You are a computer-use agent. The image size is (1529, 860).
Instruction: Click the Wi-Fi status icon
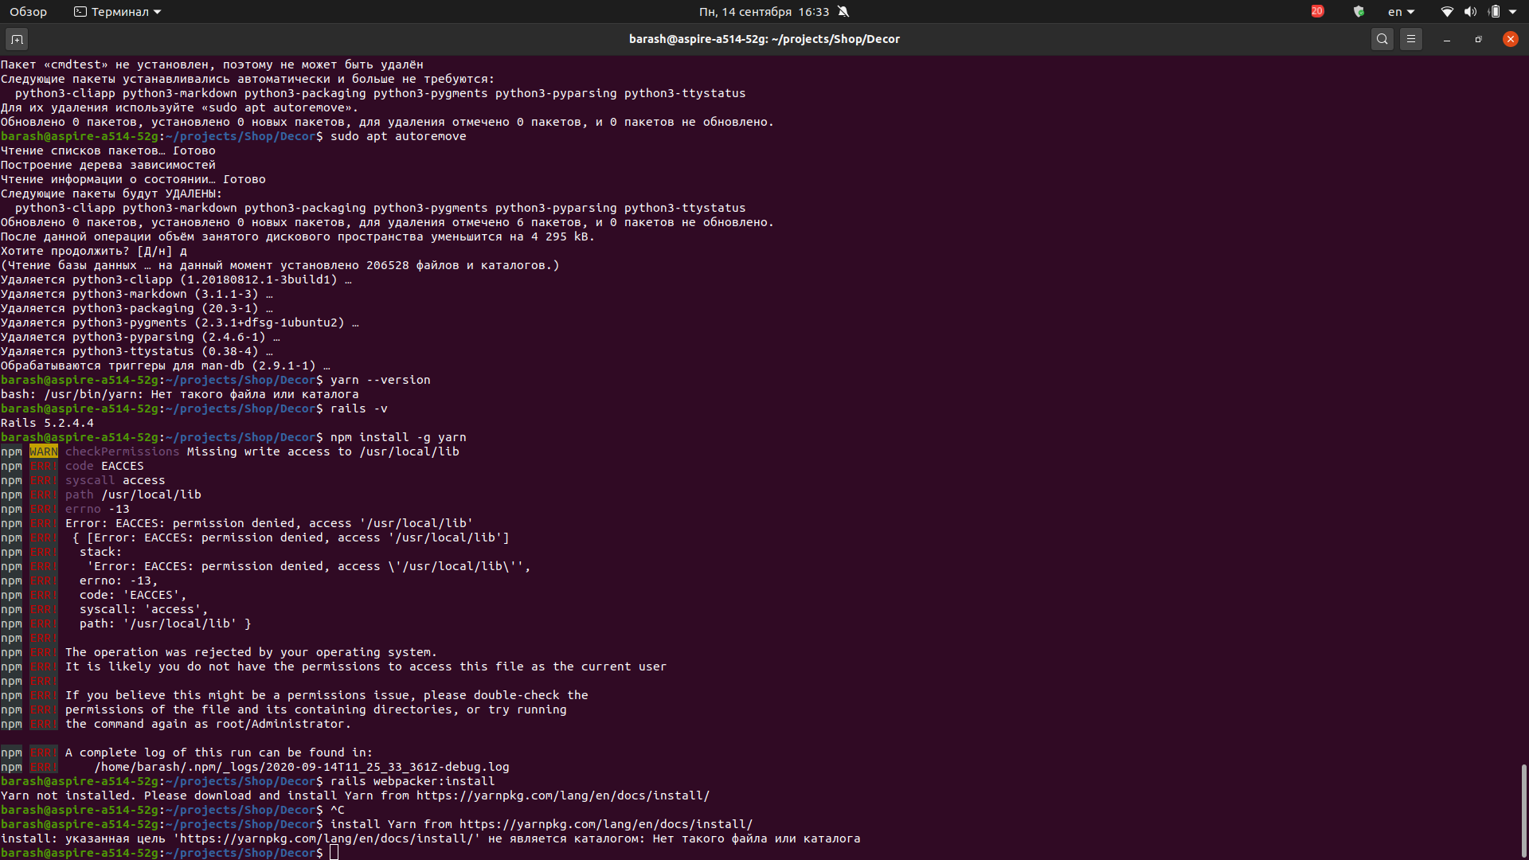coord(1447,12)
